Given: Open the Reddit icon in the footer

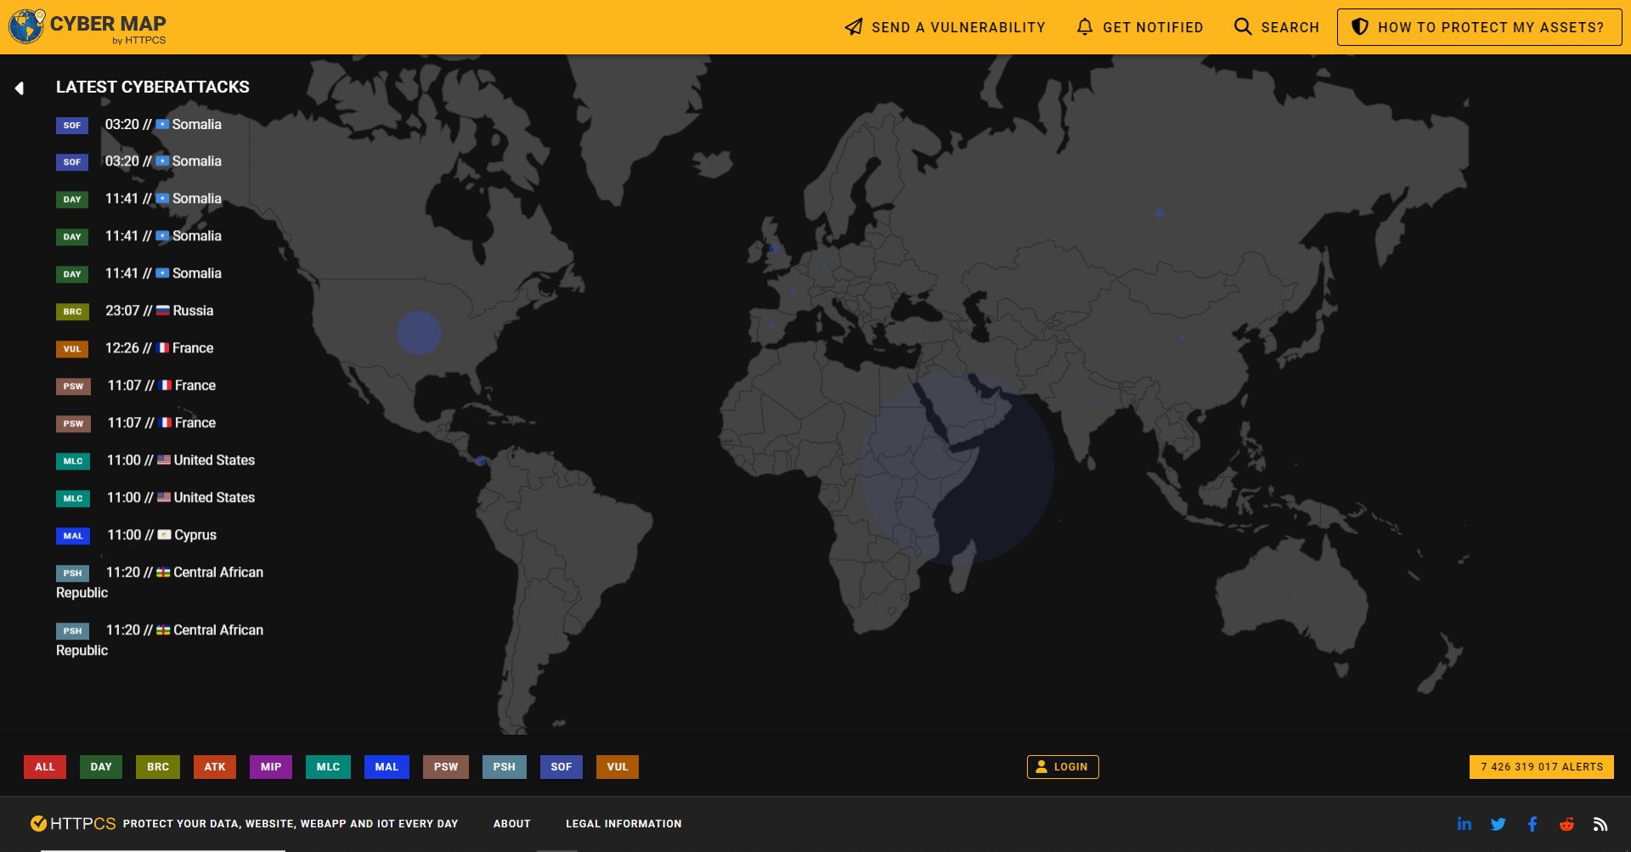Looking at the screenshot, I should coord(1566,823).
